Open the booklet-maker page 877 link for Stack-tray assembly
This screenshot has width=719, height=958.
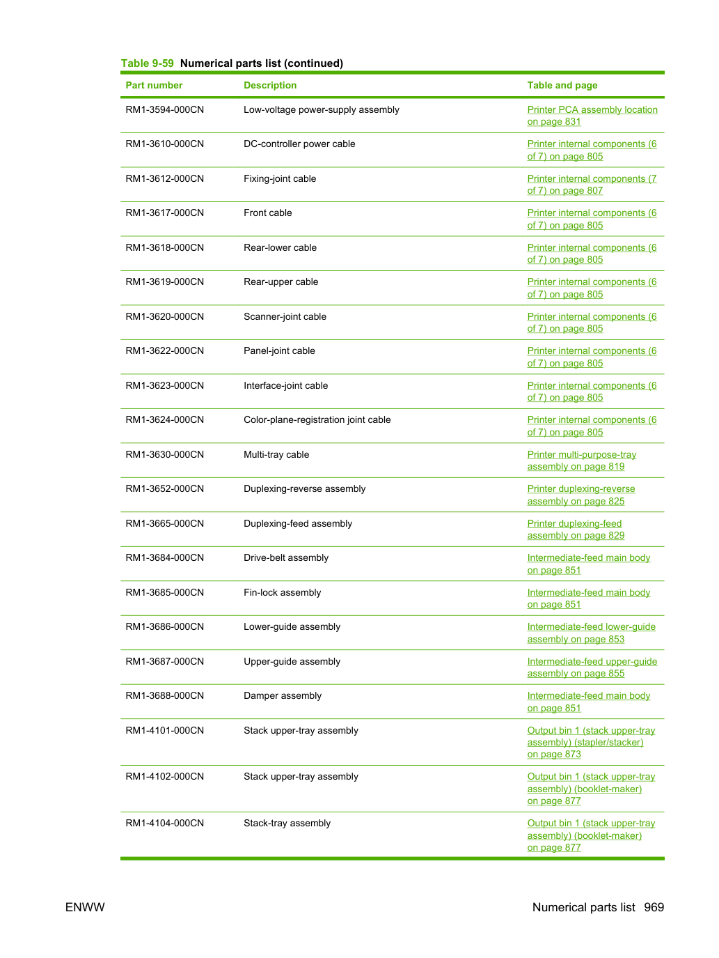pos(592,835)
